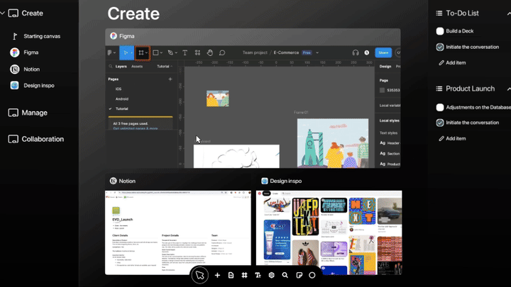Image resolution: width=511 pixels, height=287 pixels.
Task: Open the Tutorial dropdown in Layers panel
Action: tap(165, 66)
